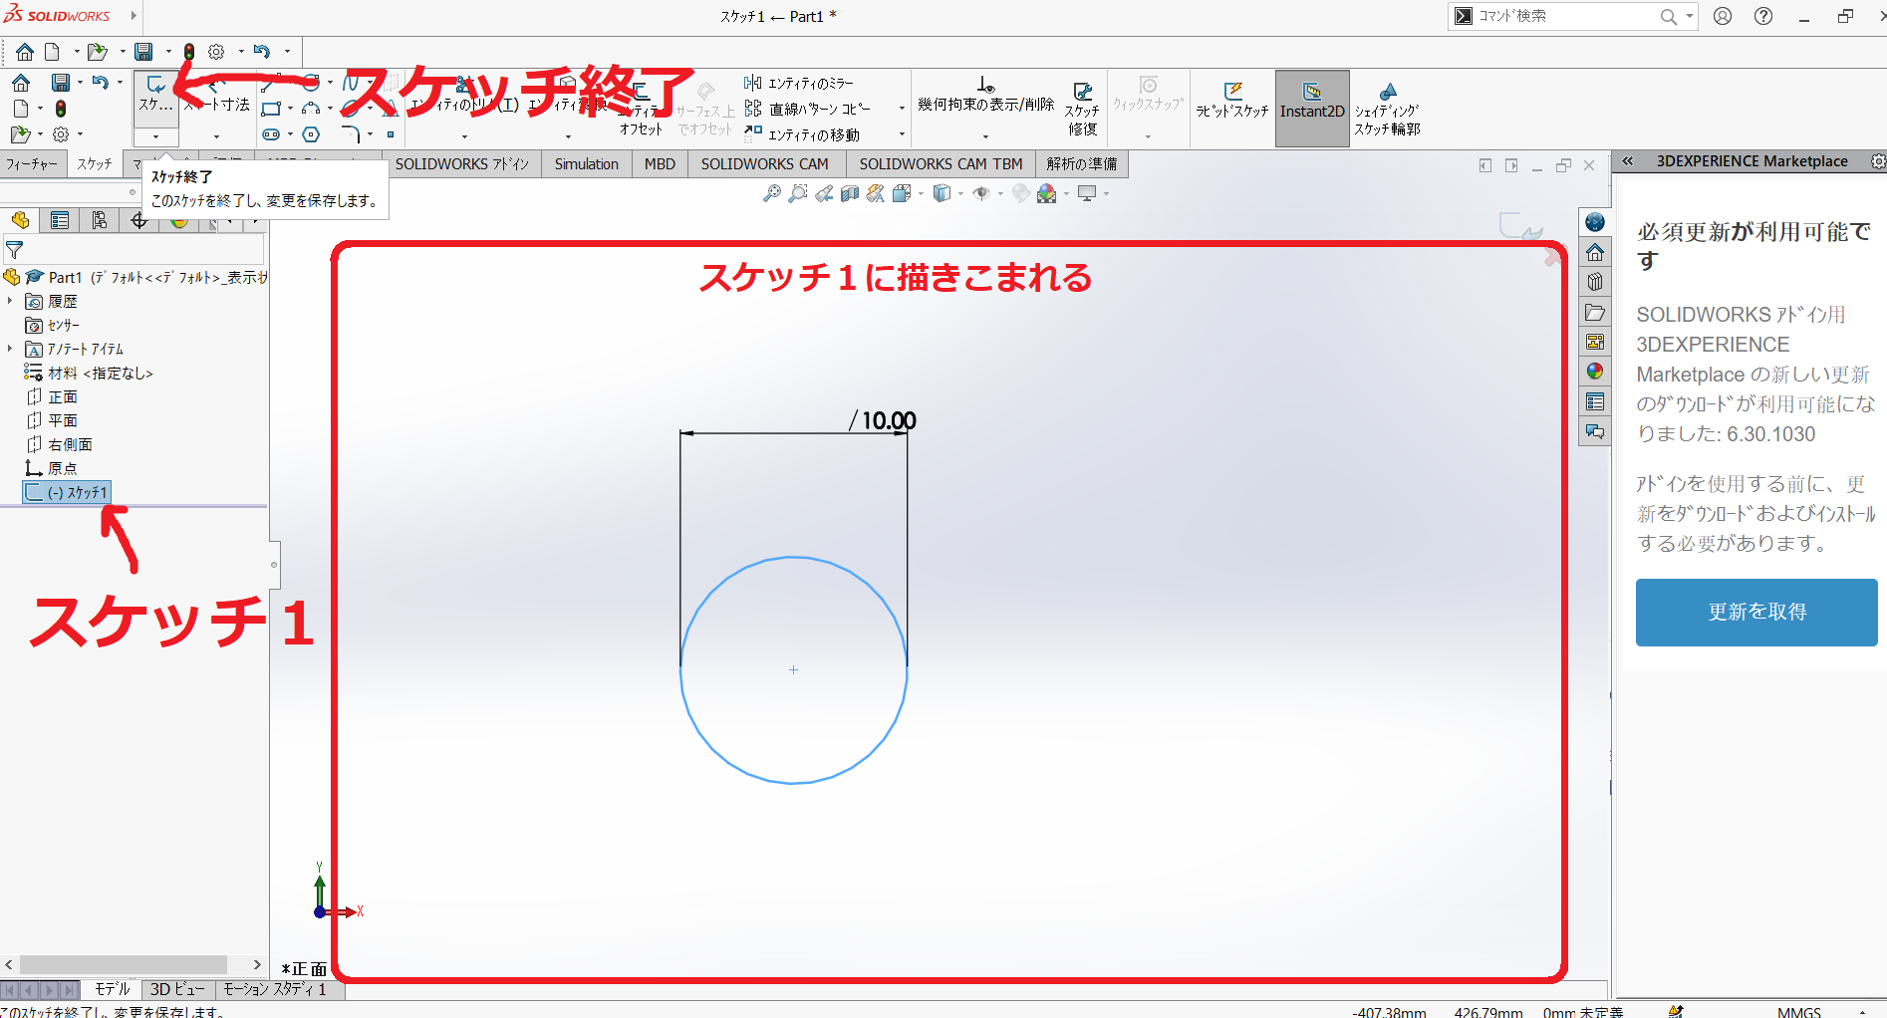
Task: Open the DimXpertManager crosshair tab
Action: 139,220
